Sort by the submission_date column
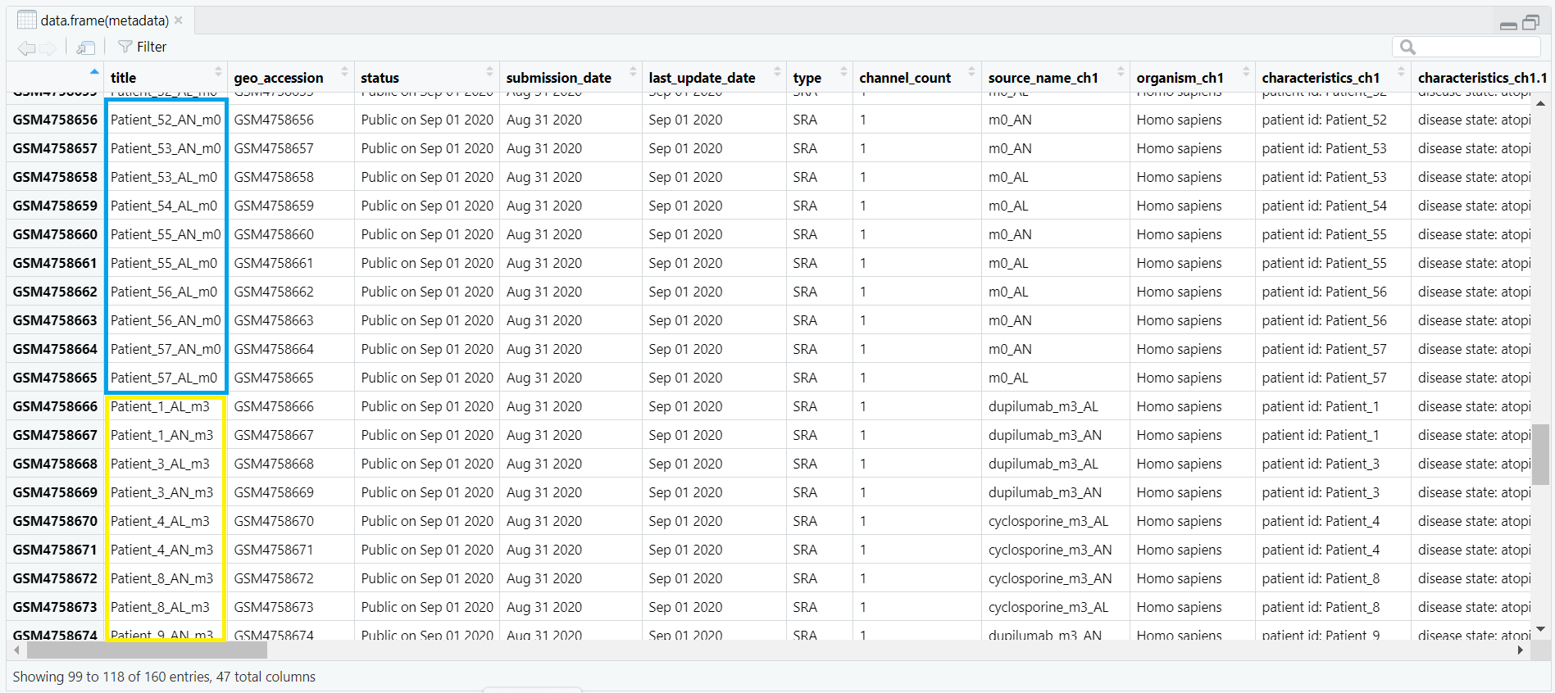 tap(633, 72)
